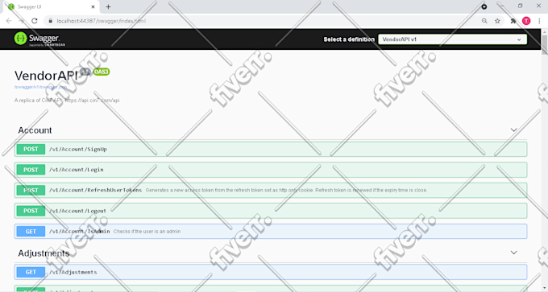The width and height of the screenshot is (548, 292).
Task: Open the VendorAPI v1 definition dropdown
Action: 452,39
